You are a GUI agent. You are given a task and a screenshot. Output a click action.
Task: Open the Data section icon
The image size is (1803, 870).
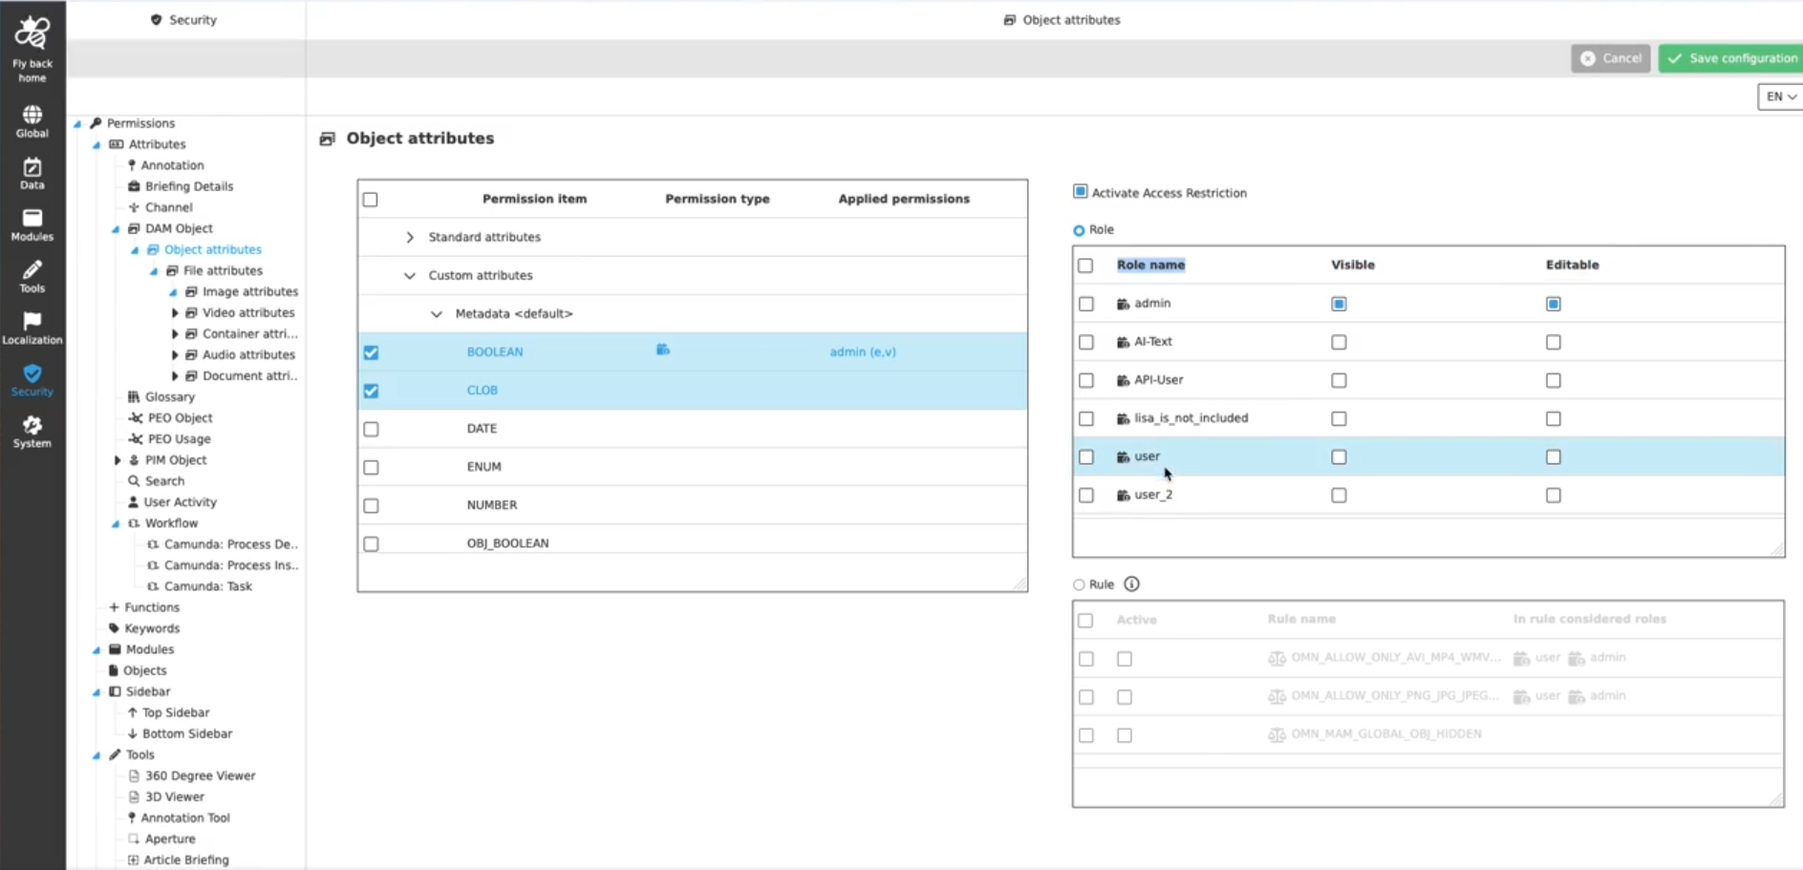[32, 167]
